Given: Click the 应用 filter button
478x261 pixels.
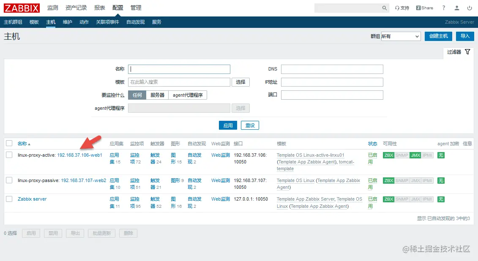Looking at the screenshot, I should click(x=228, y=125).
